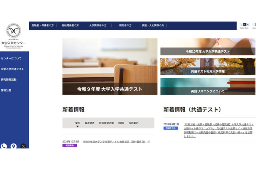Open 大学関係者の方 menu
The image size is (256, 170).
(98, 26)
